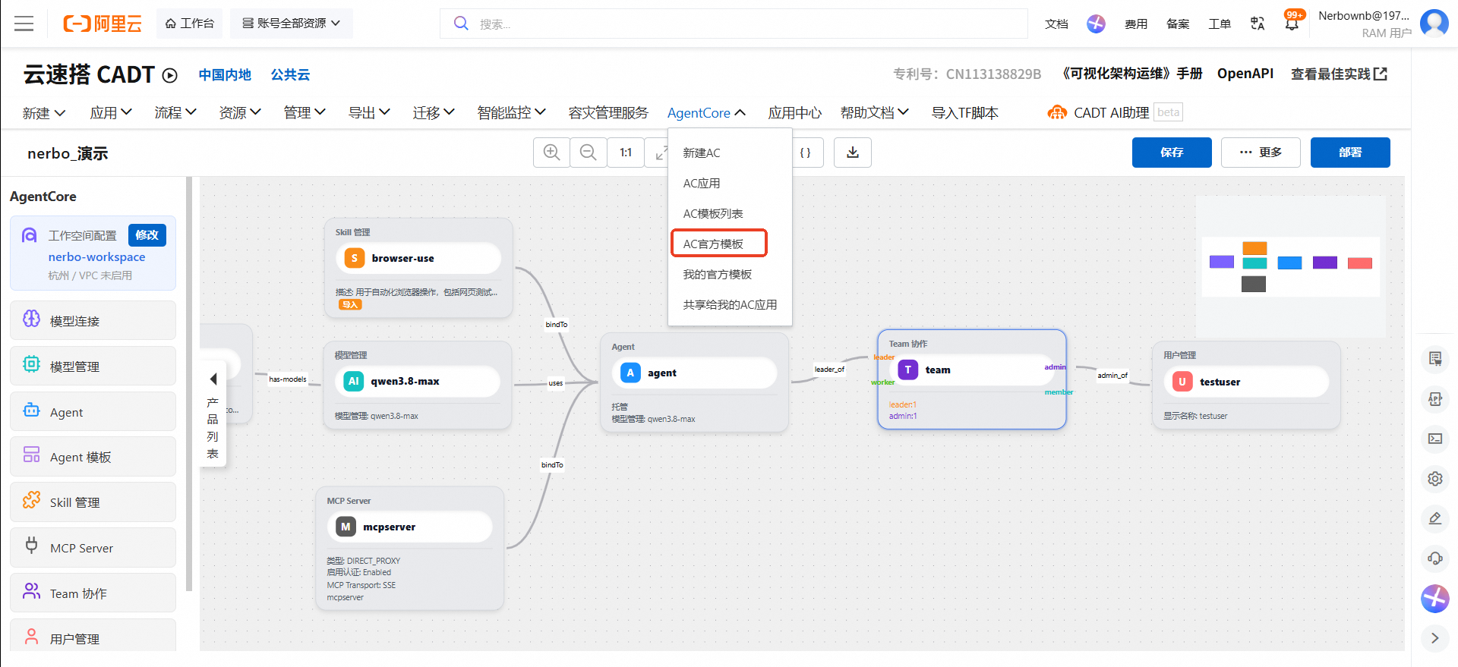
Task: Open 导入TF脚本 menu item
Action: coord(965,113)
